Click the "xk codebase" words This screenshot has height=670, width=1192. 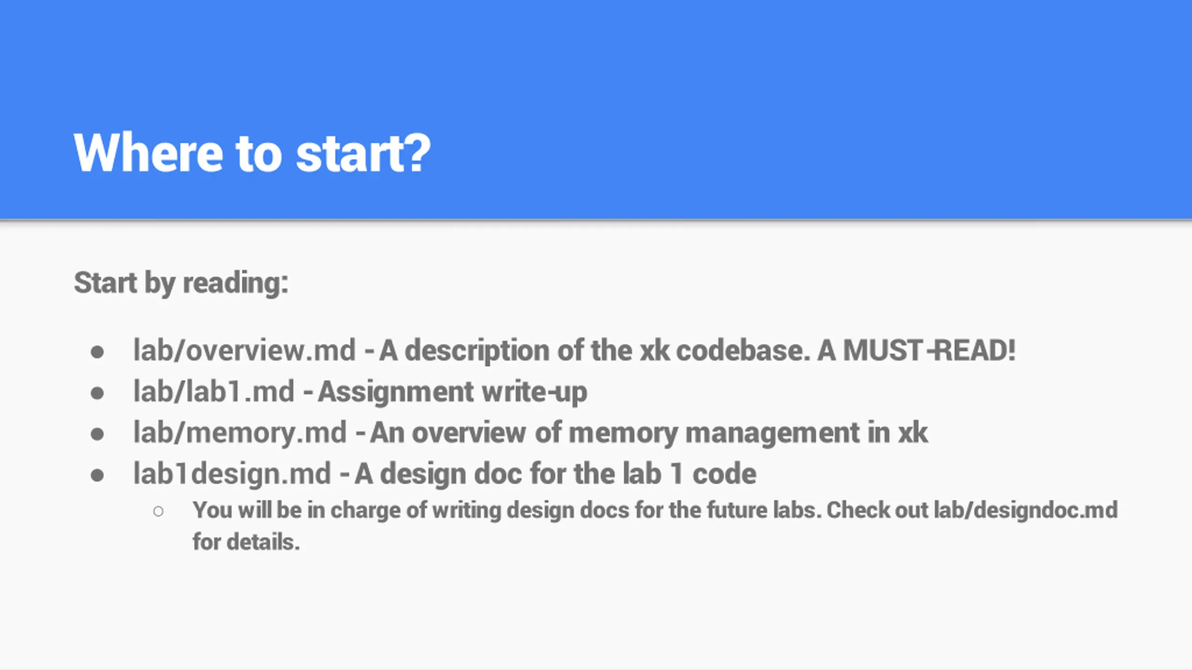click(725, 350)
